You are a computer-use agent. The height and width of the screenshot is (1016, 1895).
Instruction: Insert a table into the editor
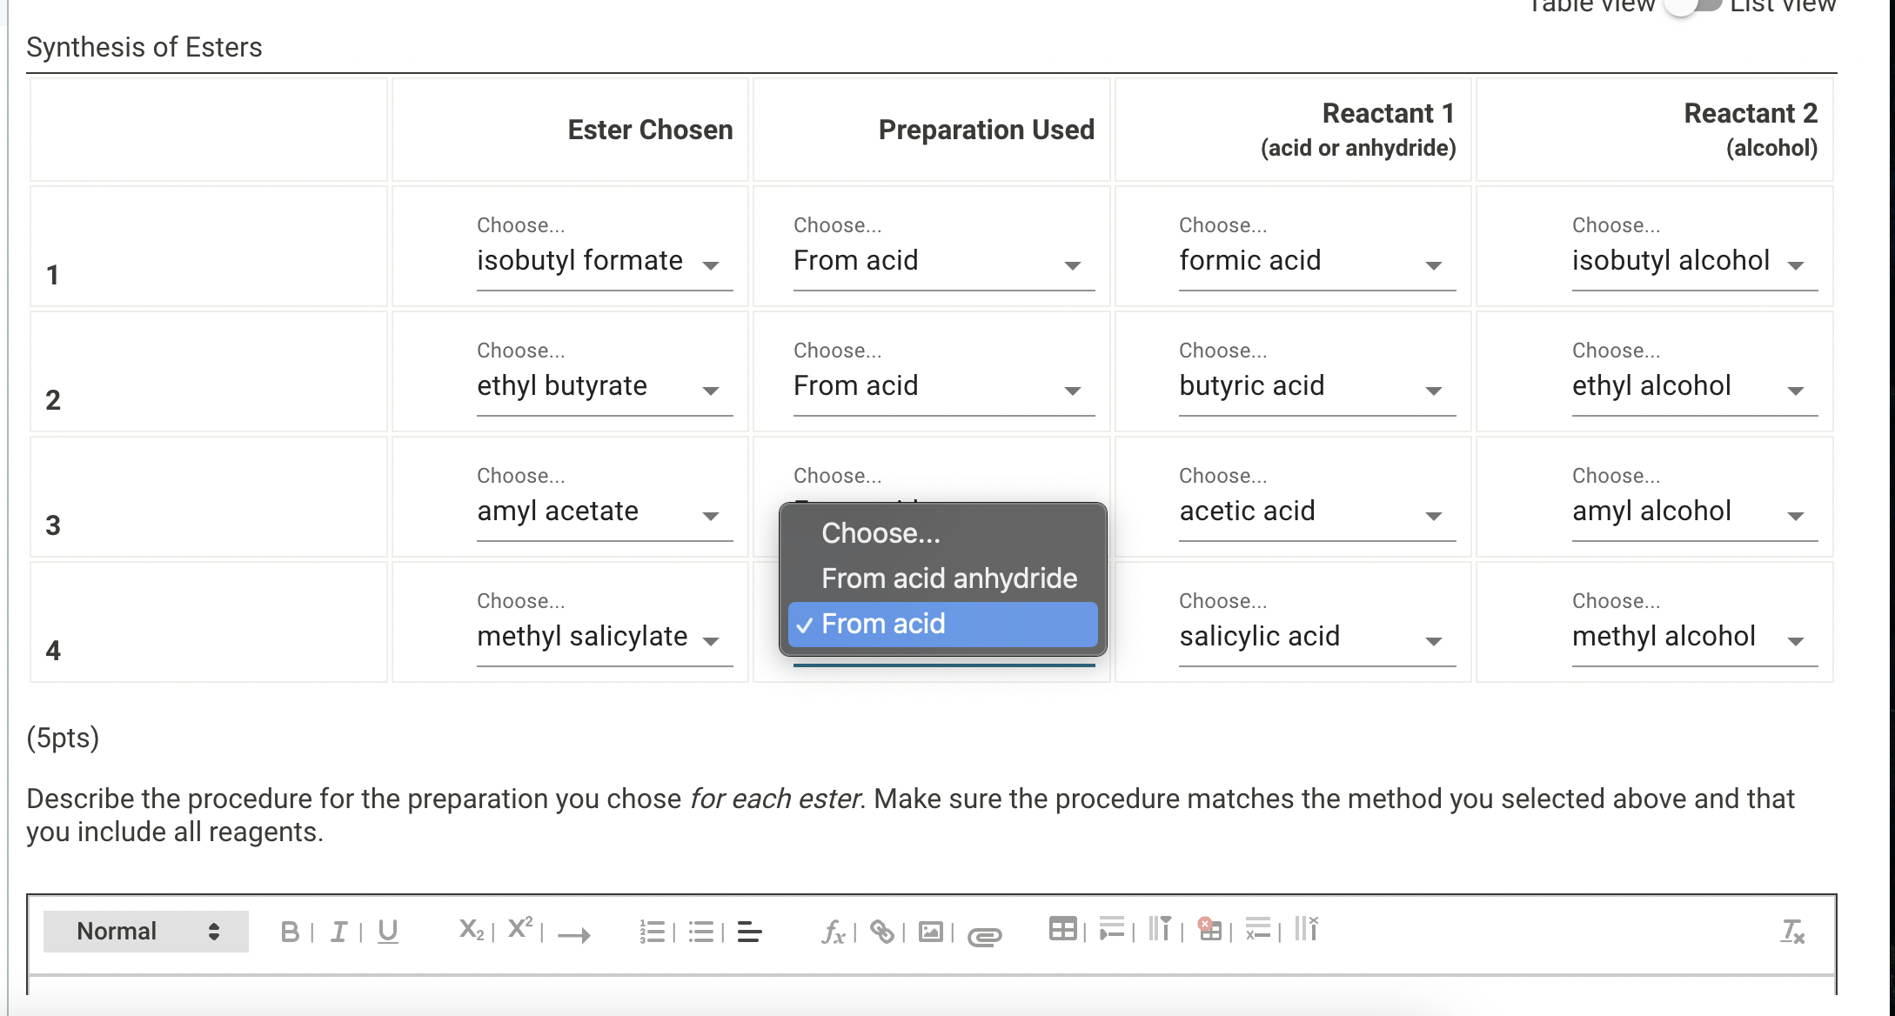1063,929
